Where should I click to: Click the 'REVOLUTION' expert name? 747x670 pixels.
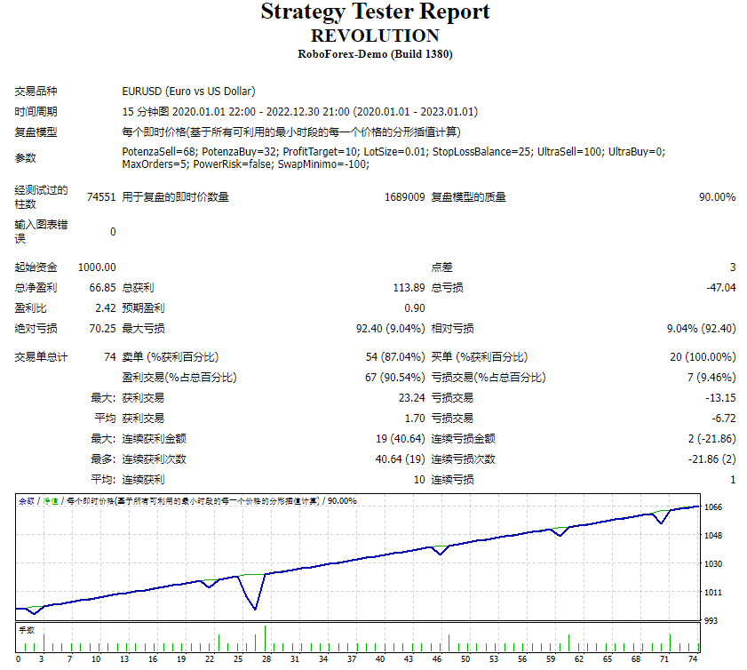pos(375,36)
